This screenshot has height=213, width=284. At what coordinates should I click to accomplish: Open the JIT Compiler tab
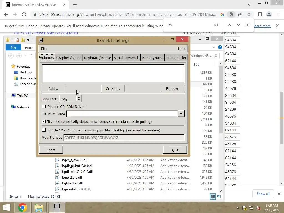pos(176,58)
